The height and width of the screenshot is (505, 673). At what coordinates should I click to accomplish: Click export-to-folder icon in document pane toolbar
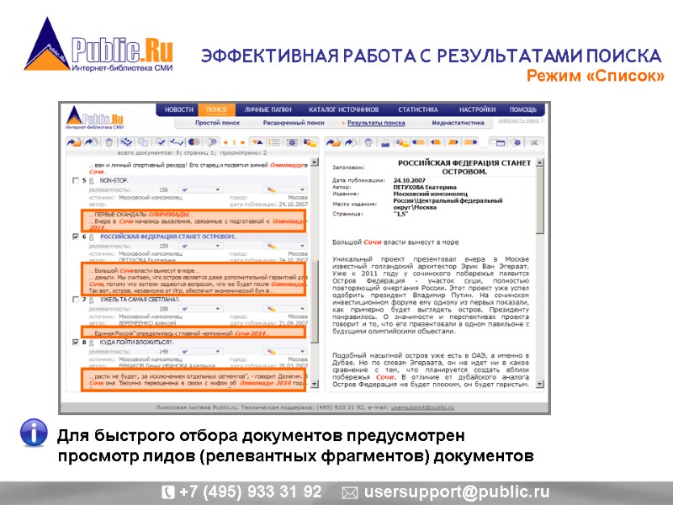(333, 142)
